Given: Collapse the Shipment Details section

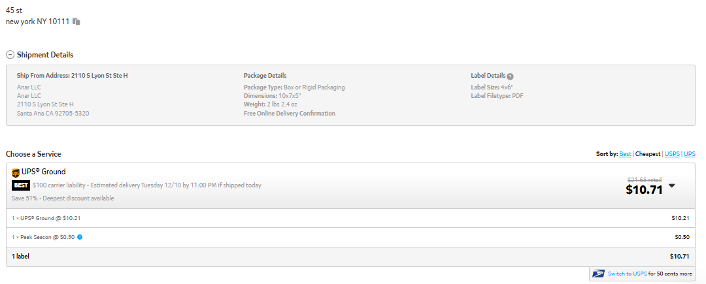Looking at the screenshot, I should pyautogui.click(x=10, y=55).
